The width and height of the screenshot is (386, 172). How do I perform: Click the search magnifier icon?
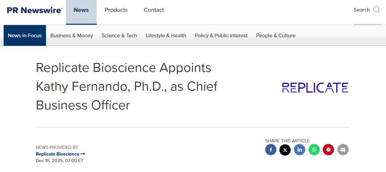point(377,10)
